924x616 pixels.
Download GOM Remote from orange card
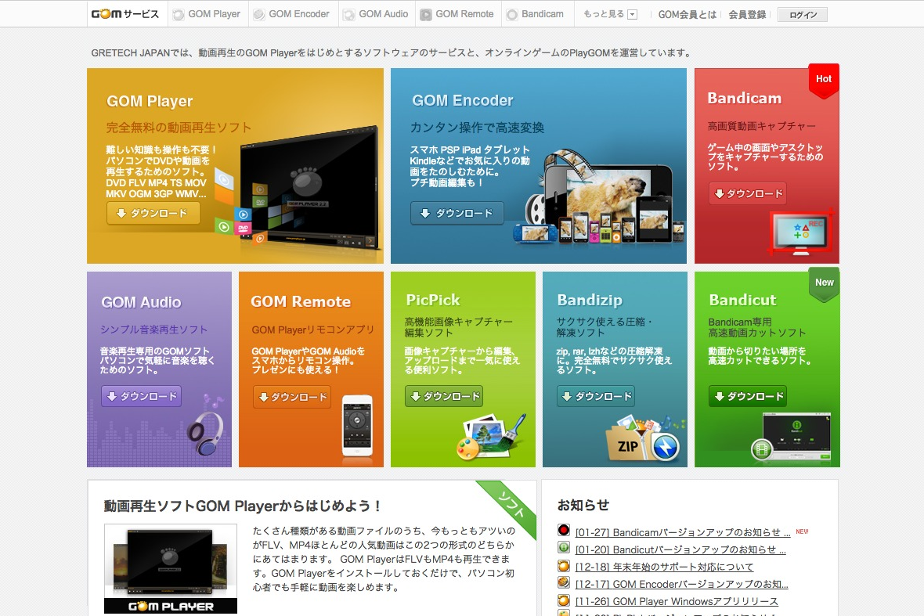292,397
